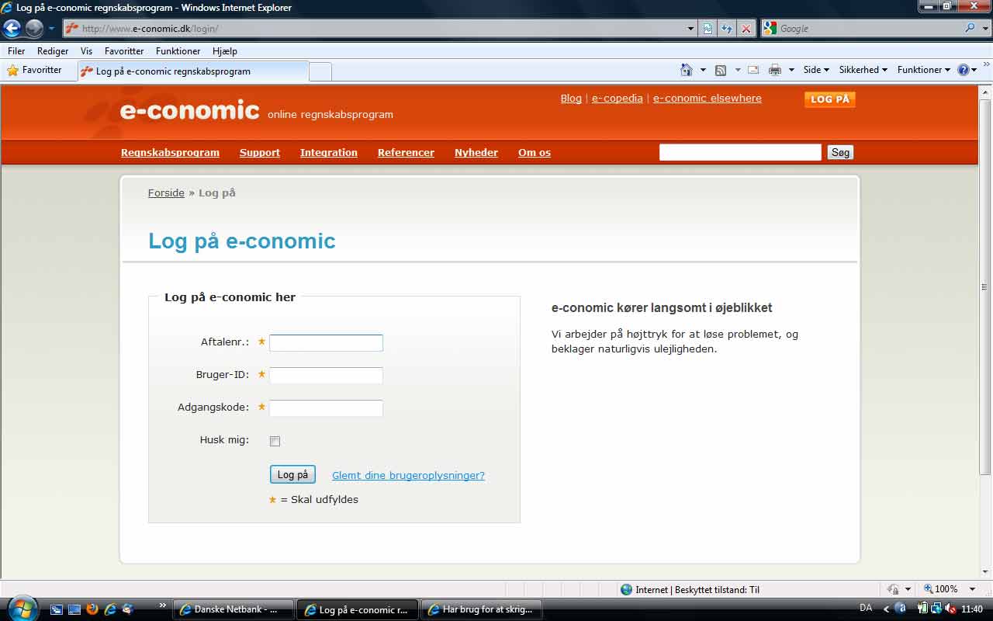Open the 'Rediger' menu

[x=53, y=51]
